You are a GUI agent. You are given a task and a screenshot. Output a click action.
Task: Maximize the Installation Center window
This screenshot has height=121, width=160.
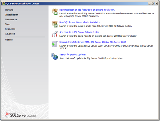tap(153, 3)
